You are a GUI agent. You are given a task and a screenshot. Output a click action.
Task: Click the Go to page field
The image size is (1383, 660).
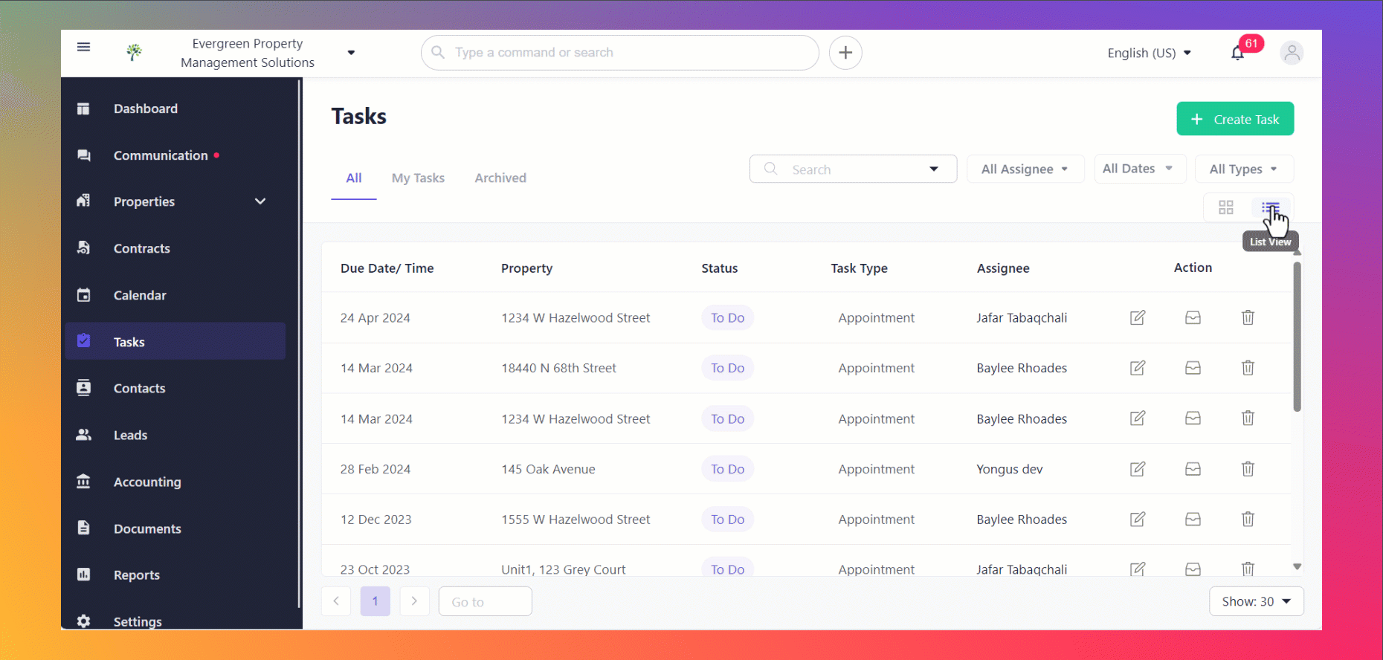[x=485, y=601]
